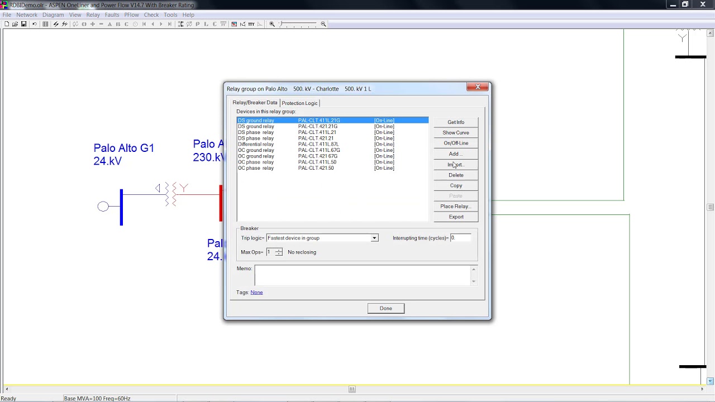The width and height of the screenshot is (715, 402).
Task: Increase Max Ops with the up stepper arrow
Action: point(279,250)
